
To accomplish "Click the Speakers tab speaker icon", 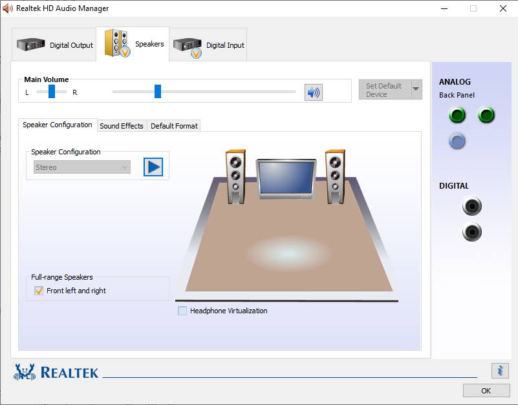I will [117, 43].
